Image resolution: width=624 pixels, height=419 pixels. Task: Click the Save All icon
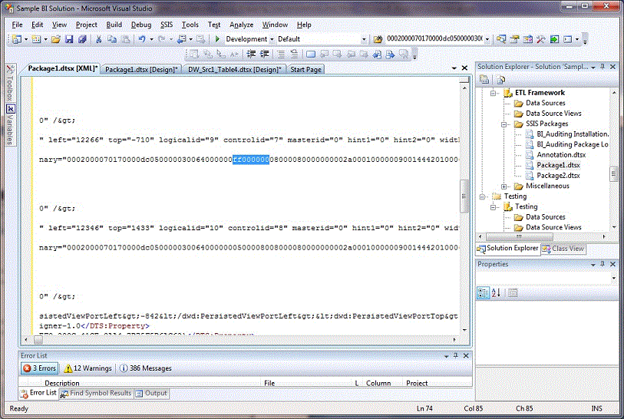(x=81, y=39)
